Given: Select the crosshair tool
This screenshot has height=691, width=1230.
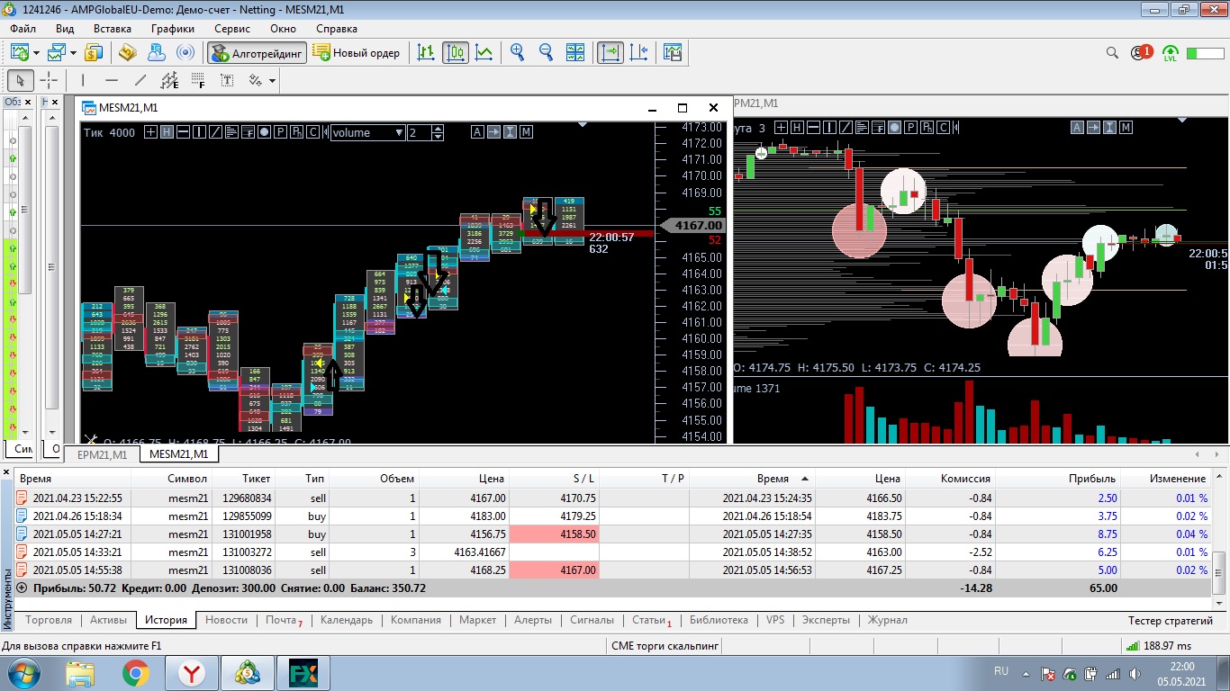Looking at the screenshot, I should tap(49, 80).
